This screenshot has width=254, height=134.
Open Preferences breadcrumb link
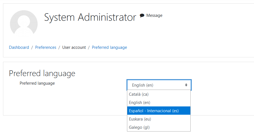[x=46, y=47]
